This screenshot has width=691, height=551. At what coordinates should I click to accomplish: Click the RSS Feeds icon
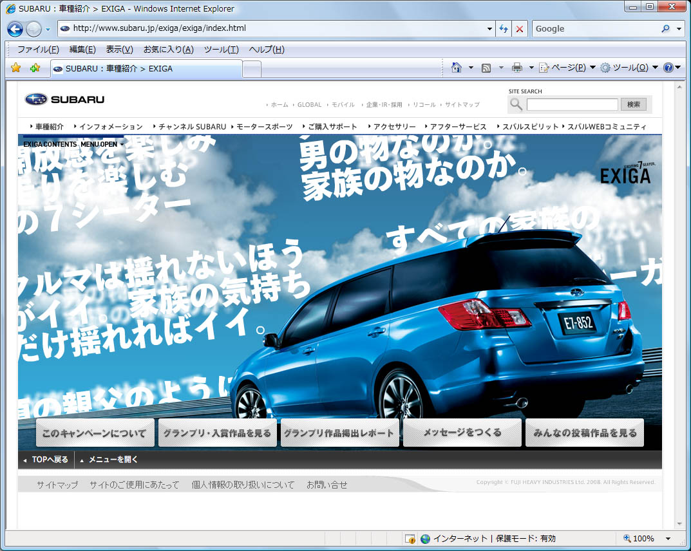pyautogui.click(x=486, y=68)
